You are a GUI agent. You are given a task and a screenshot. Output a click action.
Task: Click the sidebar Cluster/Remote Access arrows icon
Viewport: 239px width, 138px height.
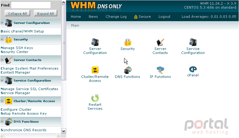point(9,101)
